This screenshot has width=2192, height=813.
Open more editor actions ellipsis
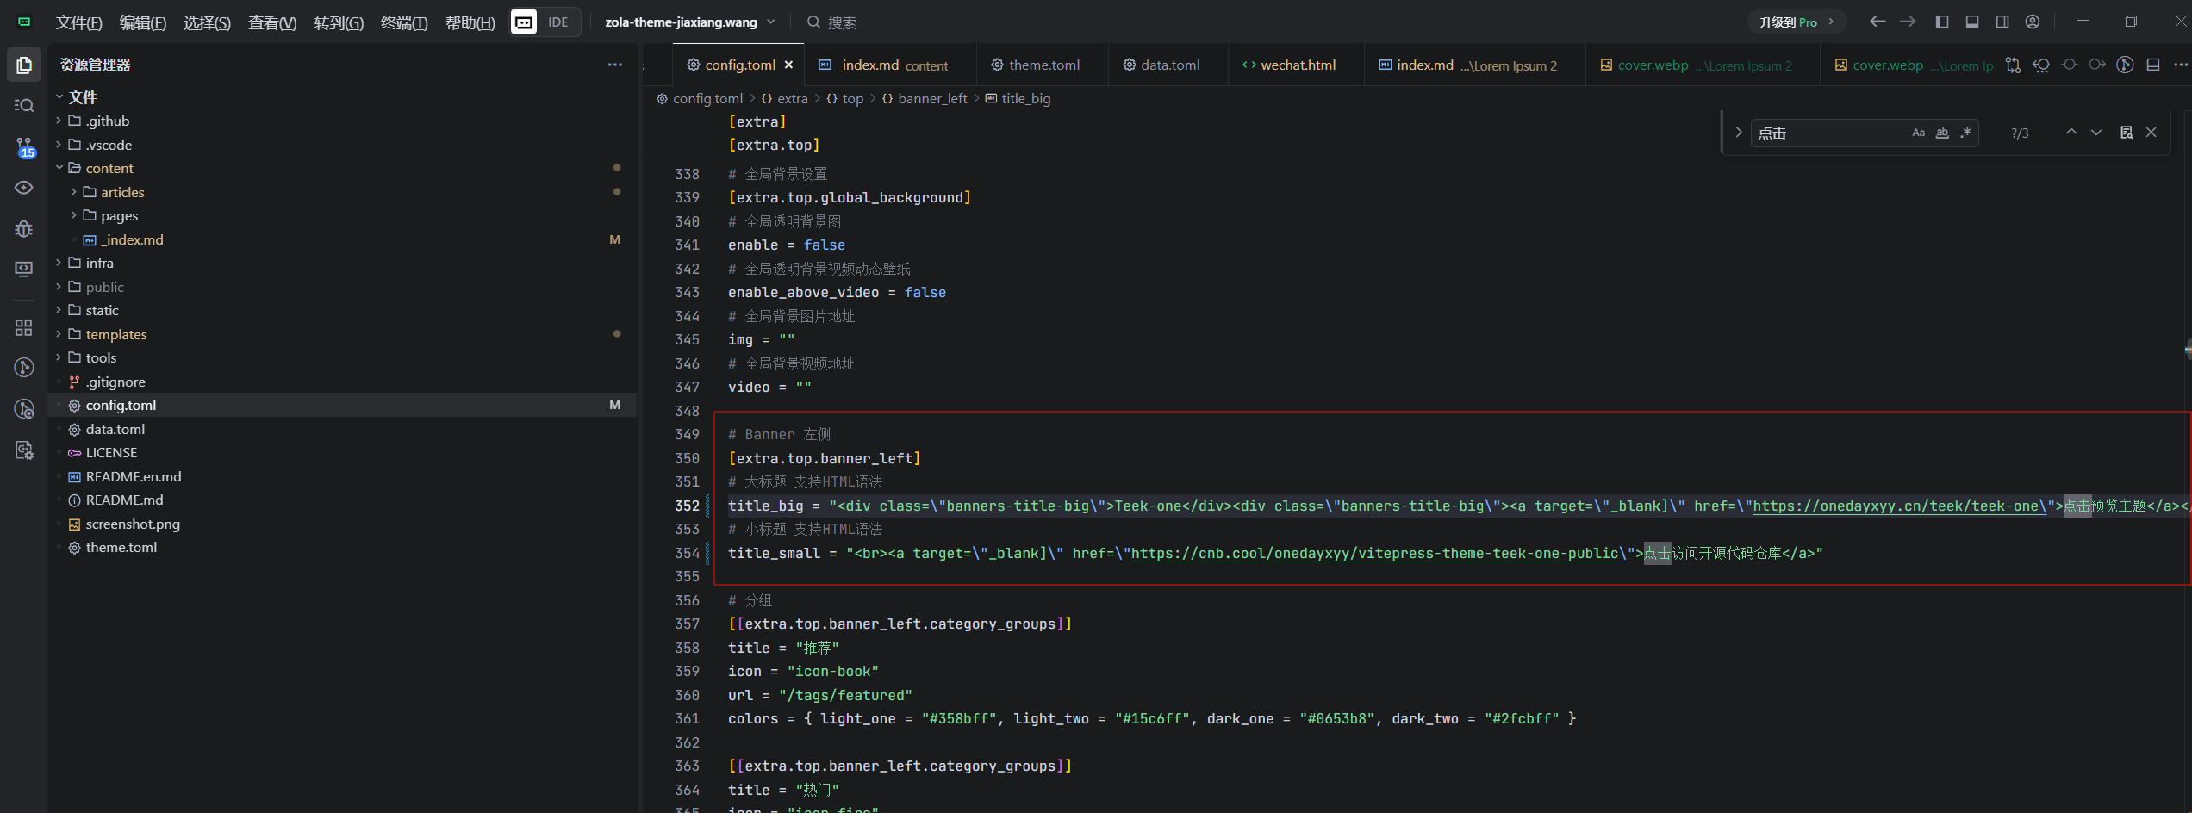2181,65
